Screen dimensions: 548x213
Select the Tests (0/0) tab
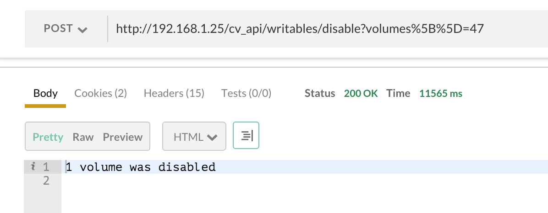[x=246, y=94]
